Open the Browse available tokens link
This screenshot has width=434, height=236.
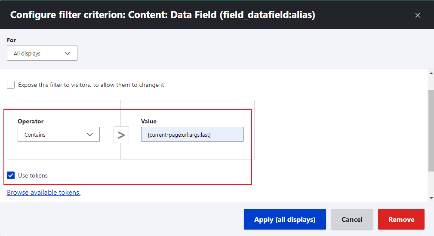pos(44,193)
